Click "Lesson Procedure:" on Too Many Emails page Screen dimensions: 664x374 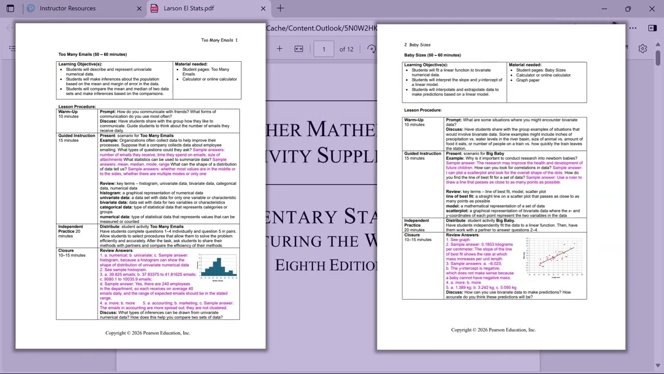[x=77, y=106]
